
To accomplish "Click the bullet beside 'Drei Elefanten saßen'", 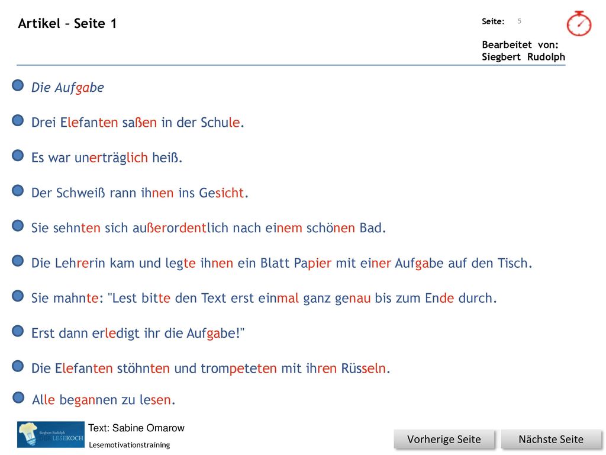I will pyautogui.click(x=18, y=120).
